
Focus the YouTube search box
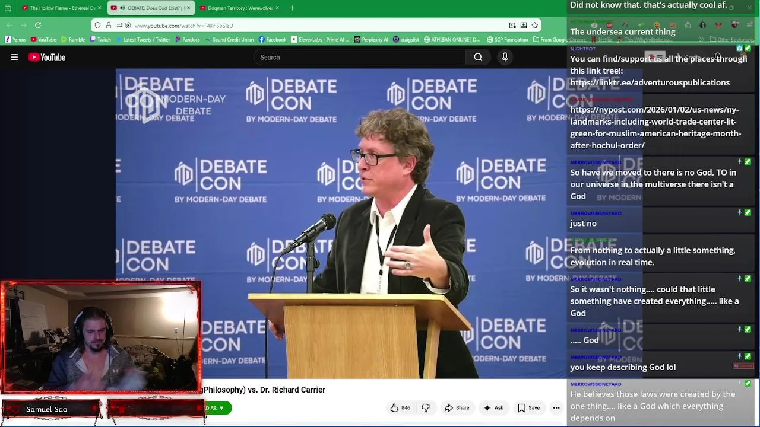point(360,58)
